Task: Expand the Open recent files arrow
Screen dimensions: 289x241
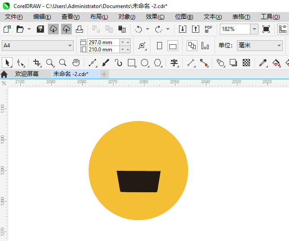Action: pyautogui.click(x=29, y=29)
